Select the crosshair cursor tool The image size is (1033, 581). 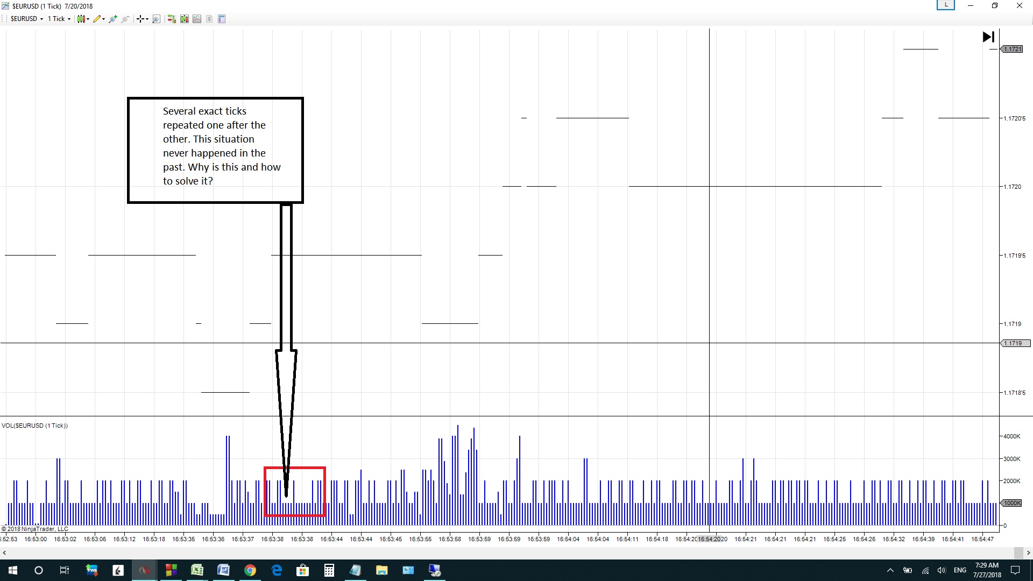click(x=141, y=19)
